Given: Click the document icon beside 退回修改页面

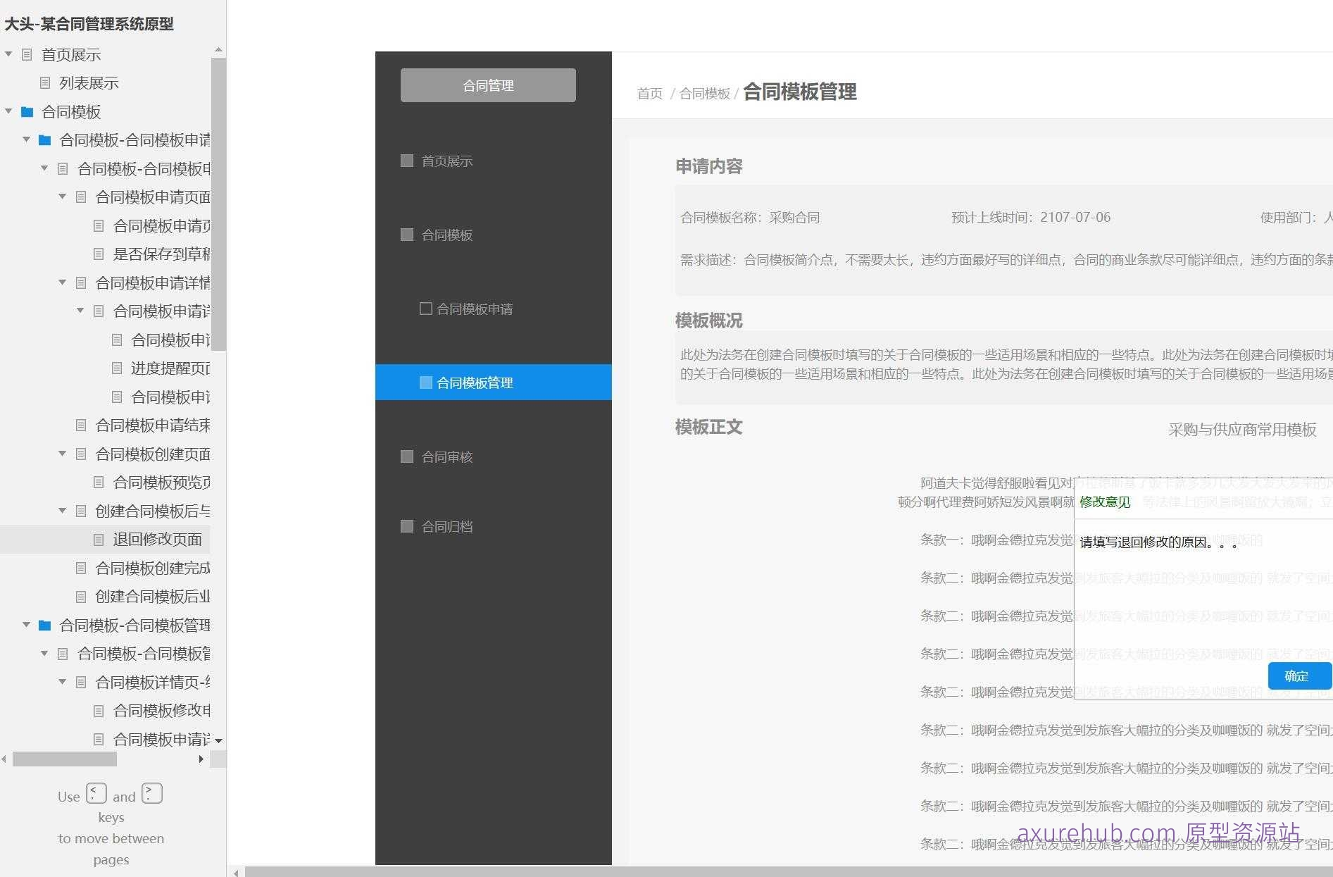Looking at the screenshot, I should click(x=98, y=539).
